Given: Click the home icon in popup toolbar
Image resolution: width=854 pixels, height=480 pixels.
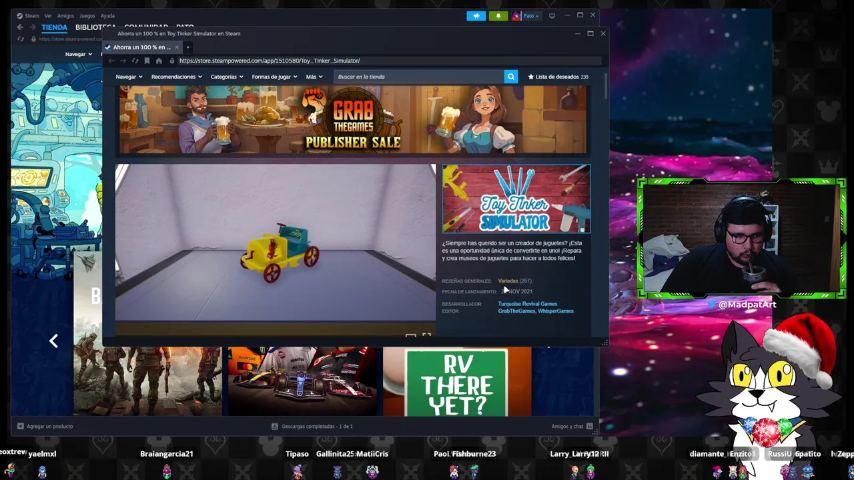Looking at the screenshot, I should (159, 61).
